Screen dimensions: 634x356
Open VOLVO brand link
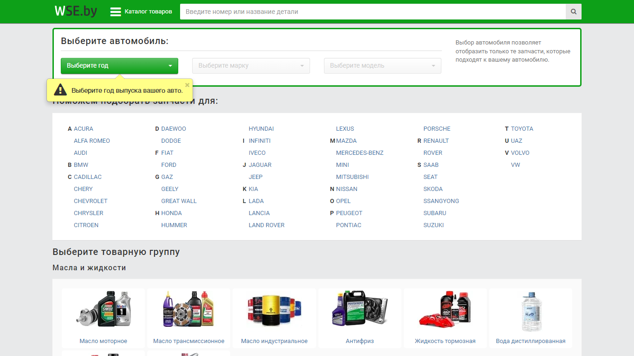[520, 153]
